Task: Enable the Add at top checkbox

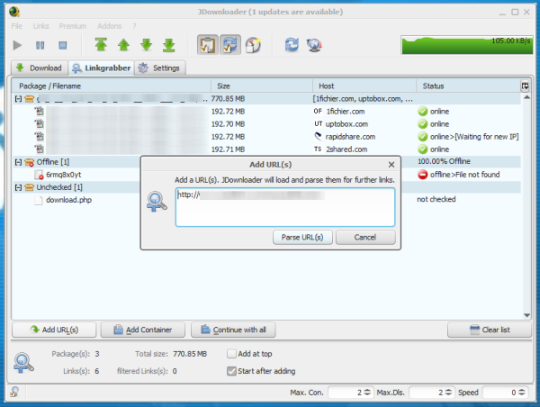Action: pyautogui.click(x=231, y=354)
